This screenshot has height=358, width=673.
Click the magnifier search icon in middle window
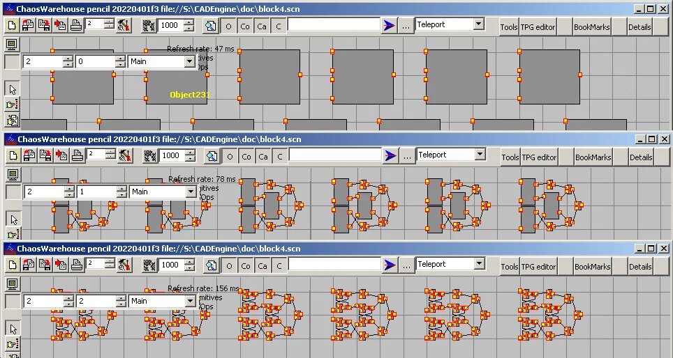[x=212, y=156]
